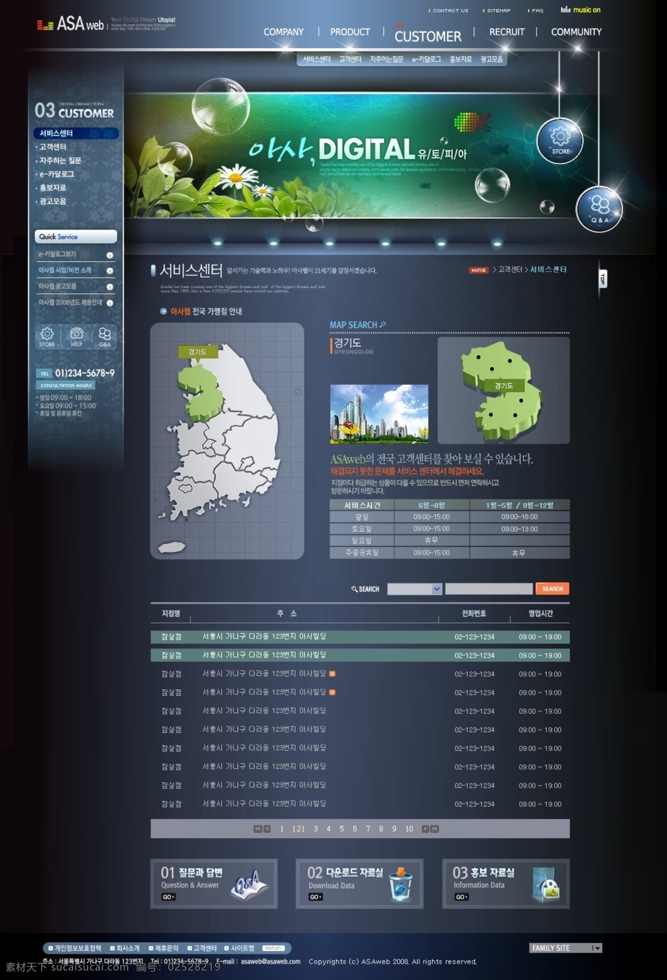Click arrow icon beside e-카달로그보기

click(x=109, y=255)
